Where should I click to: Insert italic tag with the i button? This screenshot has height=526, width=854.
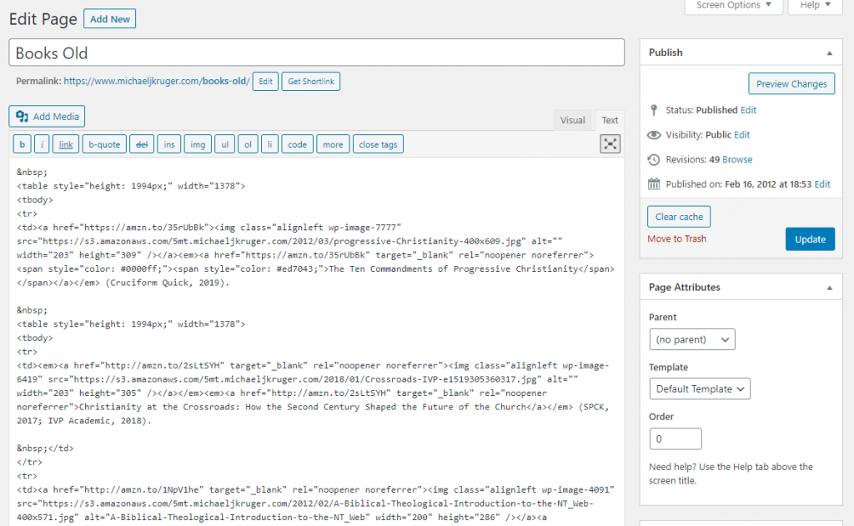(x=42, y=144)
